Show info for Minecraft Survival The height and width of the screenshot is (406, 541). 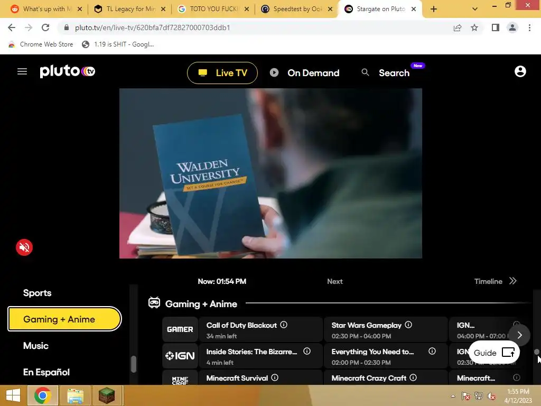275,377
